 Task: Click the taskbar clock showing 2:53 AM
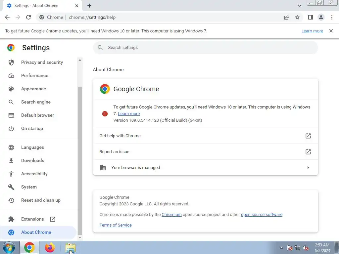[x=322, y=248]
